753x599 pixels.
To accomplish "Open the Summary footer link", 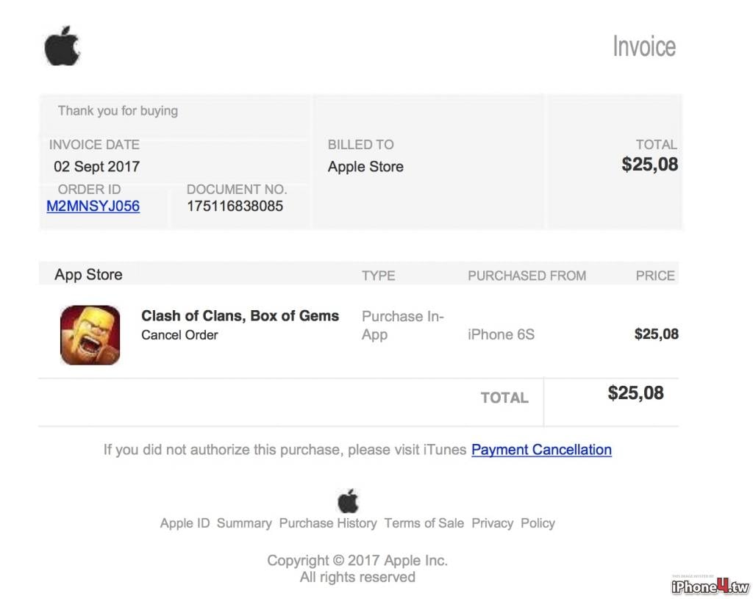I will (244, 523).
